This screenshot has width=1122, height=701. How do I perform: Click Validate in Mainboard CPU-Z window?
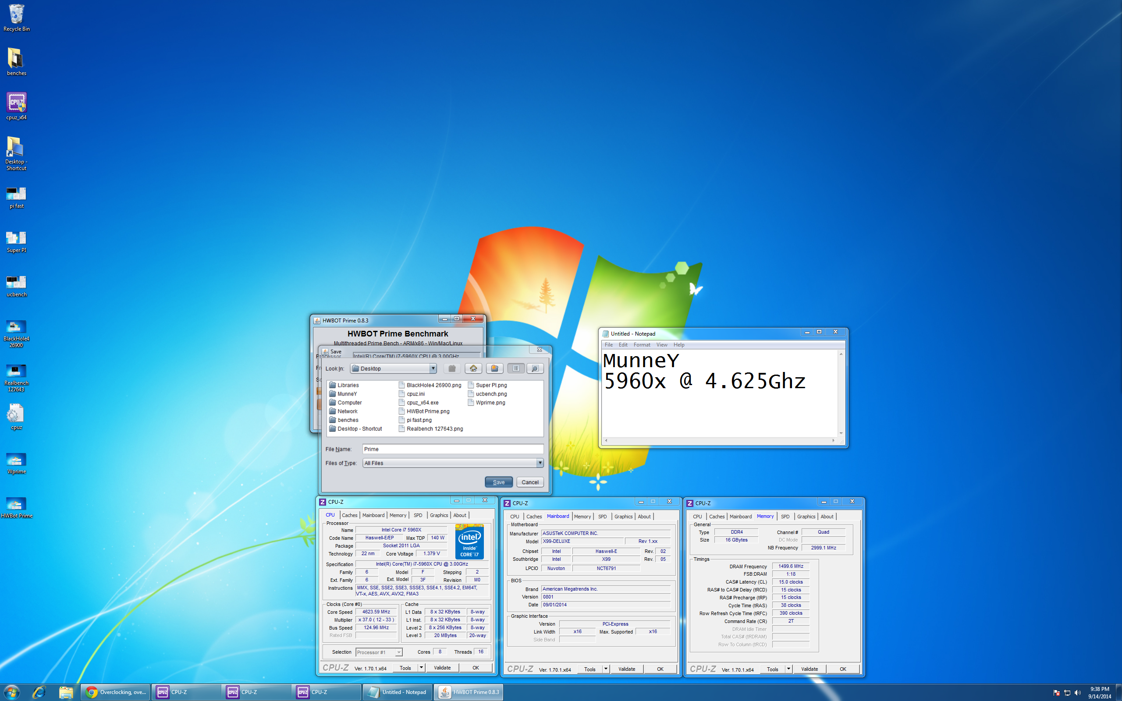pos(626,669)
